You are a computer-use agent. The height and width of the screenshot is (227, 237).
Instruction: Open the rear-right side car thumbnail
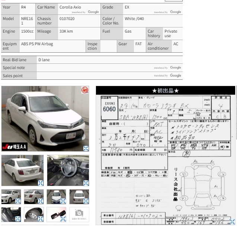point(34,197)
